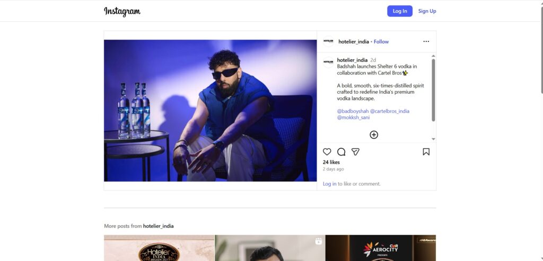
Task: Open the reel thumbnail showing a man
Action: tap(270, 248)
